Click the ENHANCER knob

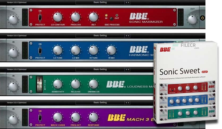coord(93,84)
